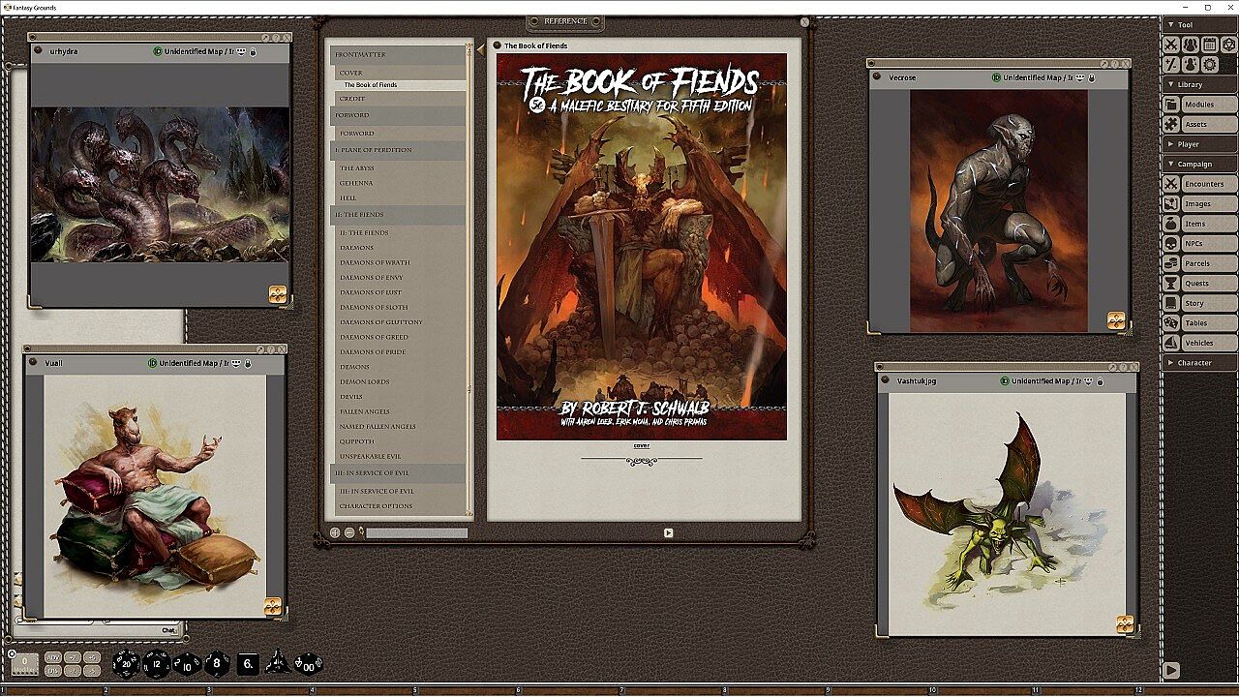The width and height of the screenshot is (1239, 697).
Task: Open the Quests campaign list
Action: pos(1199,284)
